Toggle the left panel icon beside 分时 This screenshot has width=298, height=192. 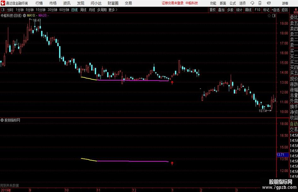click(3, 10)
